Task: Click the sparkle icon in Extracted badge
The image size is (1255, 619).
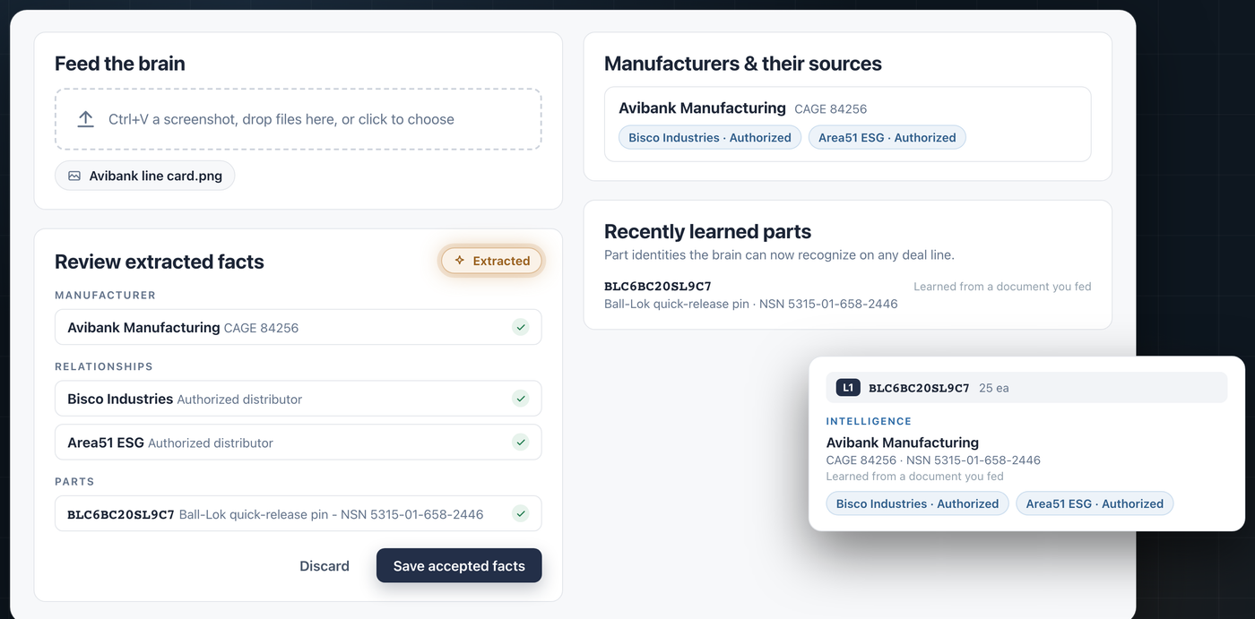Action: pyautogui.click(x=460, y=261)
